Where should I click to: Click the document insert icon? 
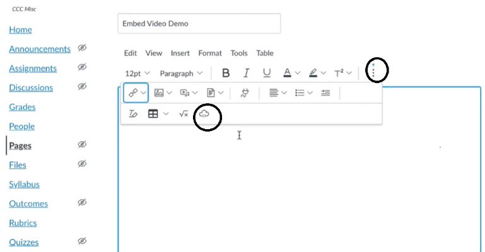tap(211, 93)
